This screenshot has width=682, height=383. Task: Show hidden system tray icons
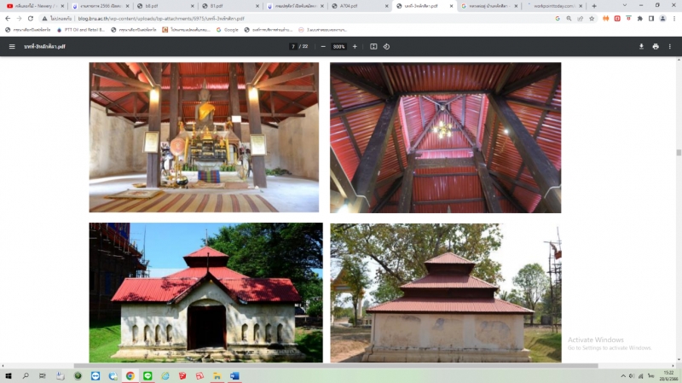[x=623, y=376]
